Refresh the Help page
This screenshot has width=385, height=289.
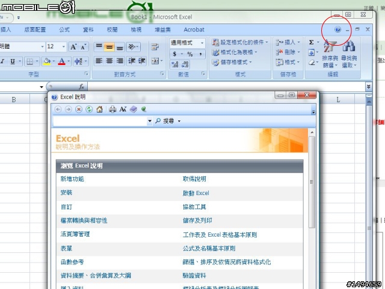click(89, 110)
